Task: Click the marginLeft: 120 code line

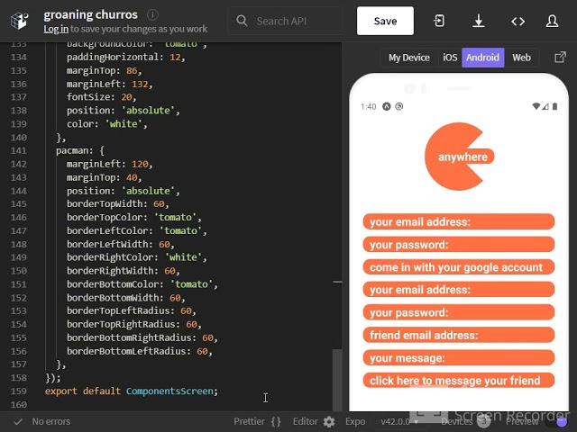Action: tap(109, 164)
